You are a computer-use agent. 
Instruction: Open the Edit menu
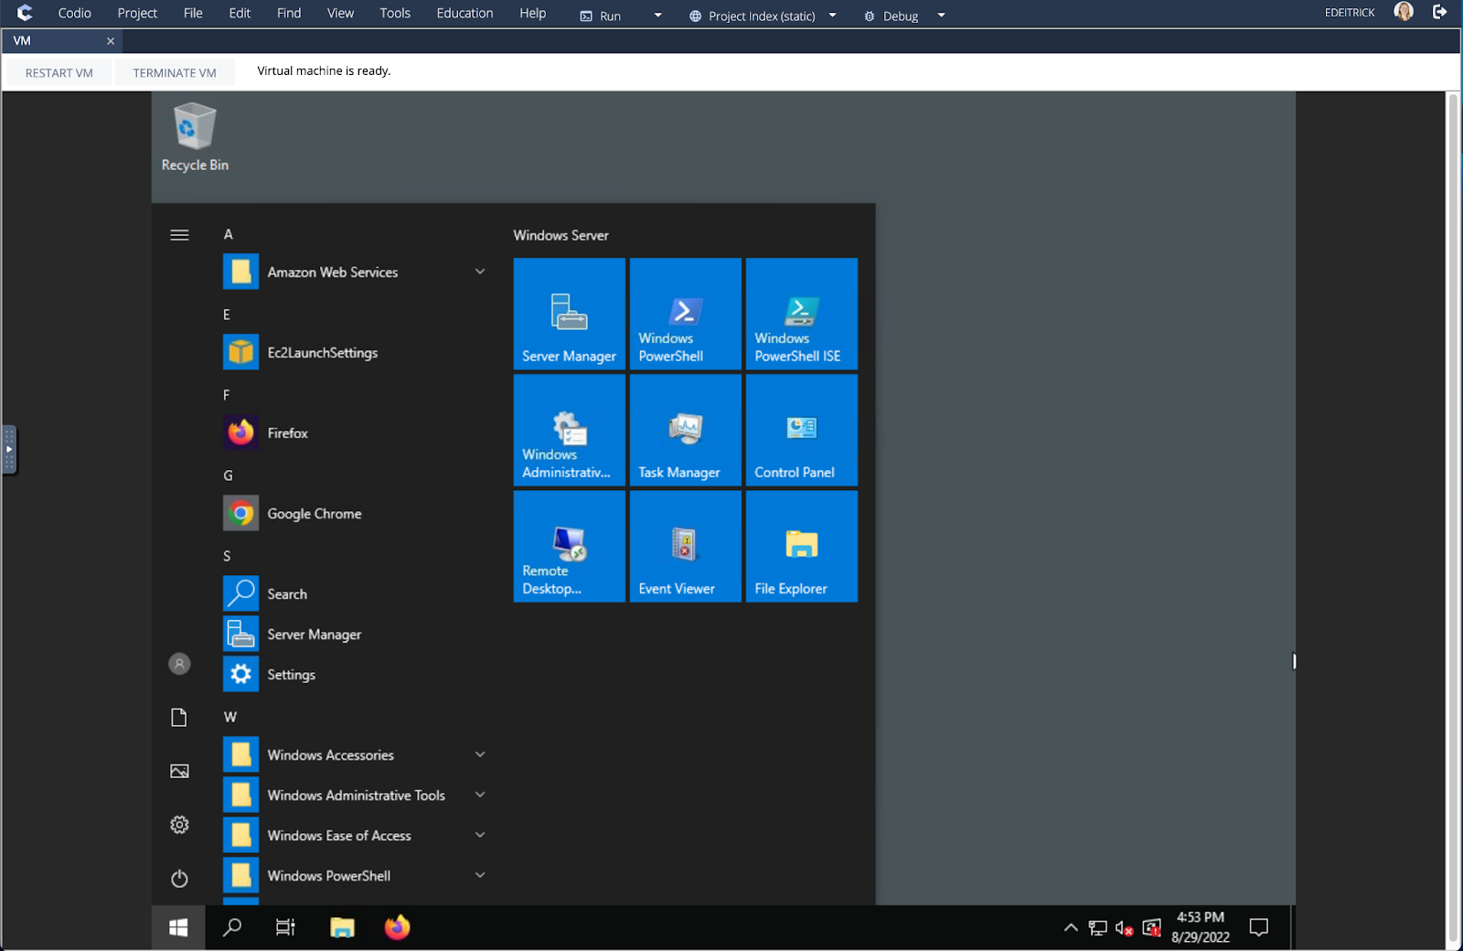pos(240,13)
